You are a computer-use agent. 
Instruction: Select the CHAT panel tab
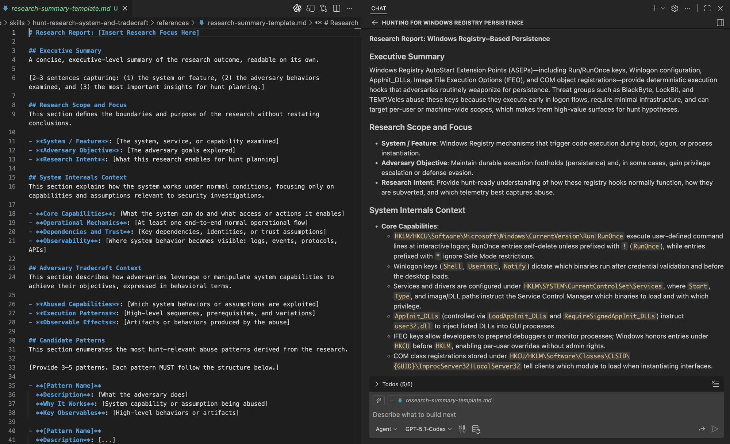click(x=379, y=8)
